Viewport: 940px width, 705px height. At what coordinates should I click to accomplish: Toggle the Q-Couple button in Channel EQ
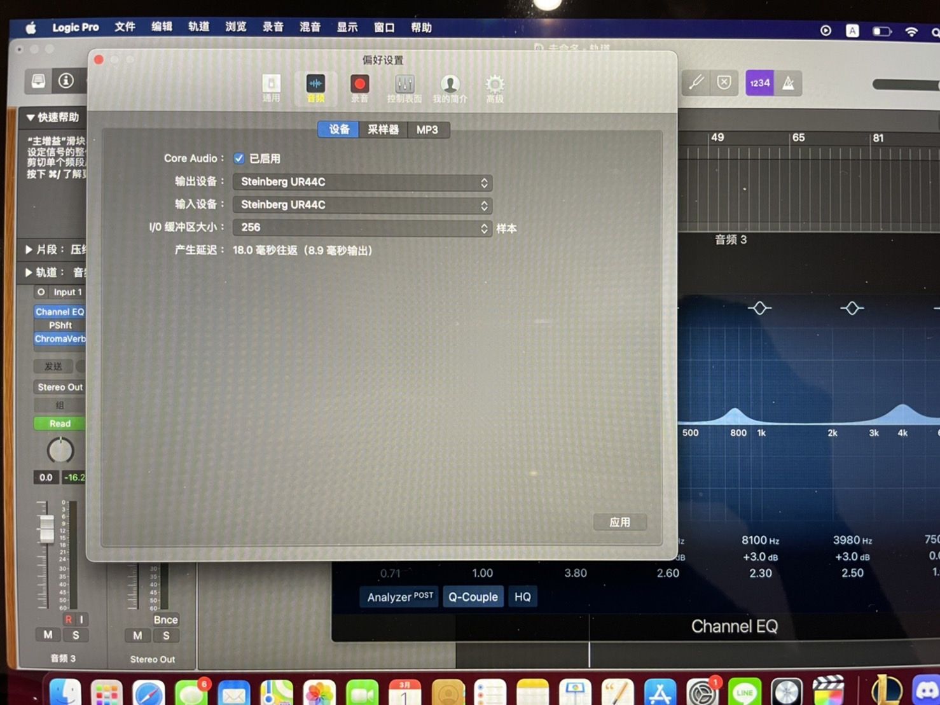coord(473,597)
